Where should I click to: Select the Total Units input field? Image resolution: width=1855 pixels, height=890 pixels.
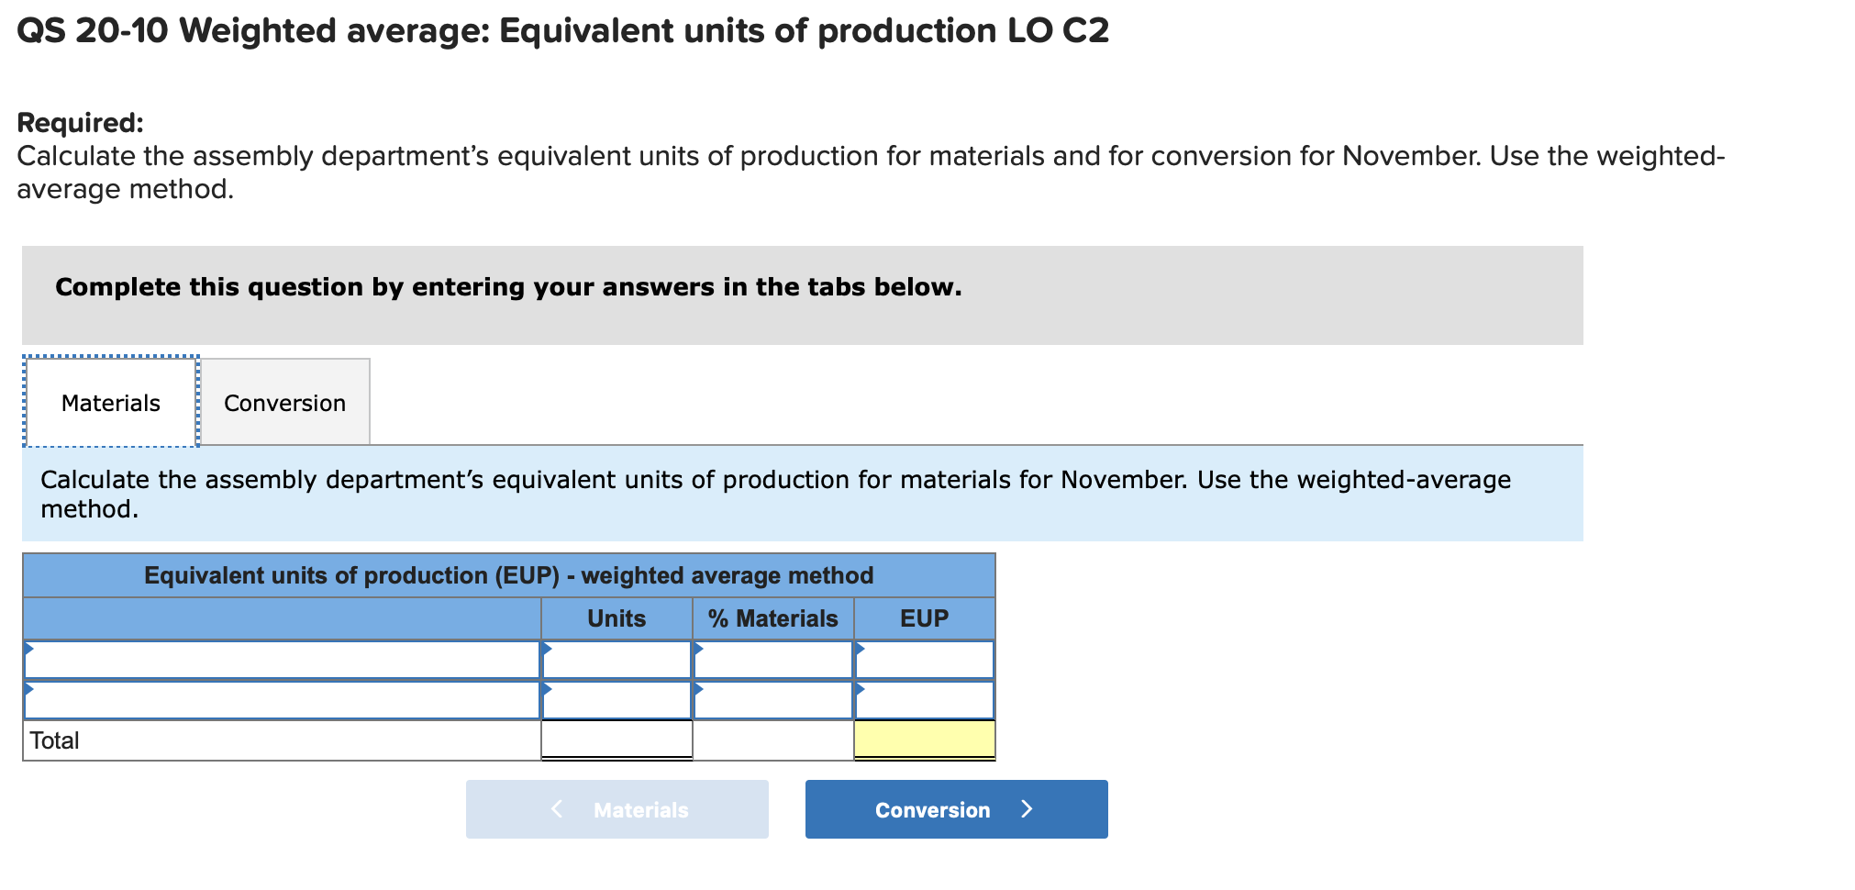tap(616, 740)
